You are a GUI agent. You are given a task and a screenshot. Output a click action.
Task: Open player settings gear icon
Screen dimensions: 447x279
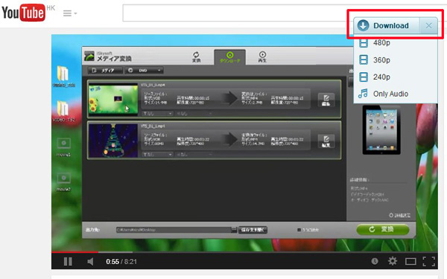coord(393,261)
